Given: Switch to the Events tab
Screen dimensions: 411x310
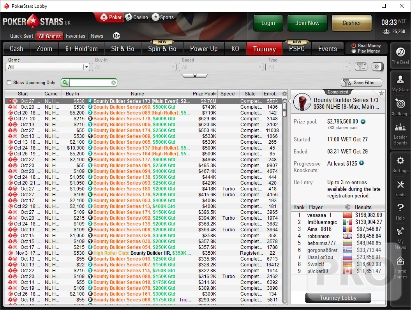Looking at the screenshot, I should [x=327, y=49].
